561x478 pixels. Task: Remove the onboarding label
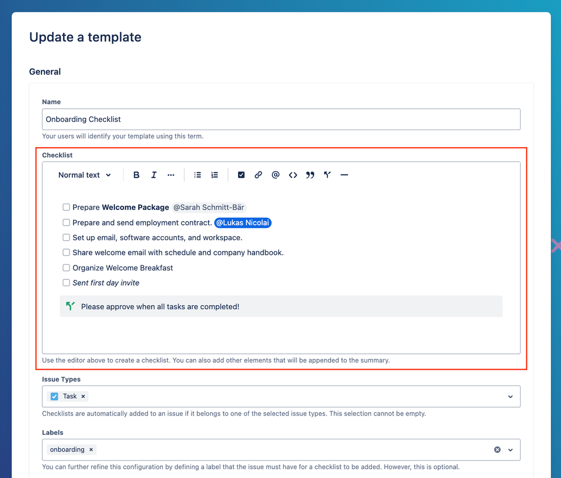click(91, 449)
